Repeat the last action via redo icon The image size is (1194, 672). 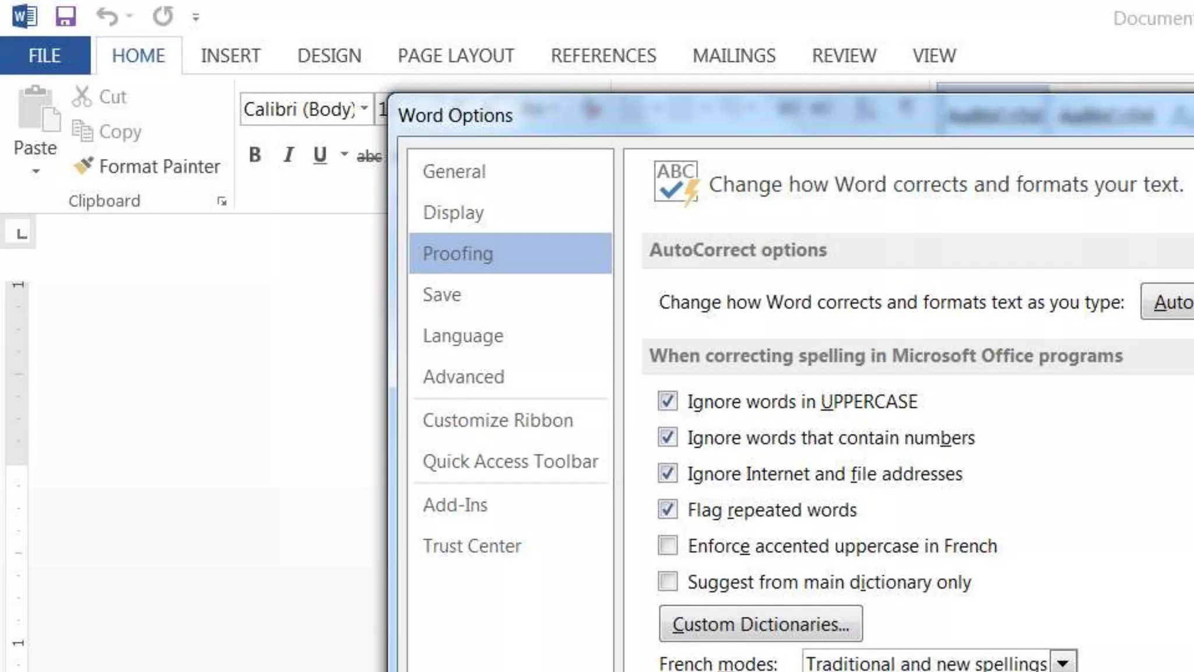[x=163, y=16]
